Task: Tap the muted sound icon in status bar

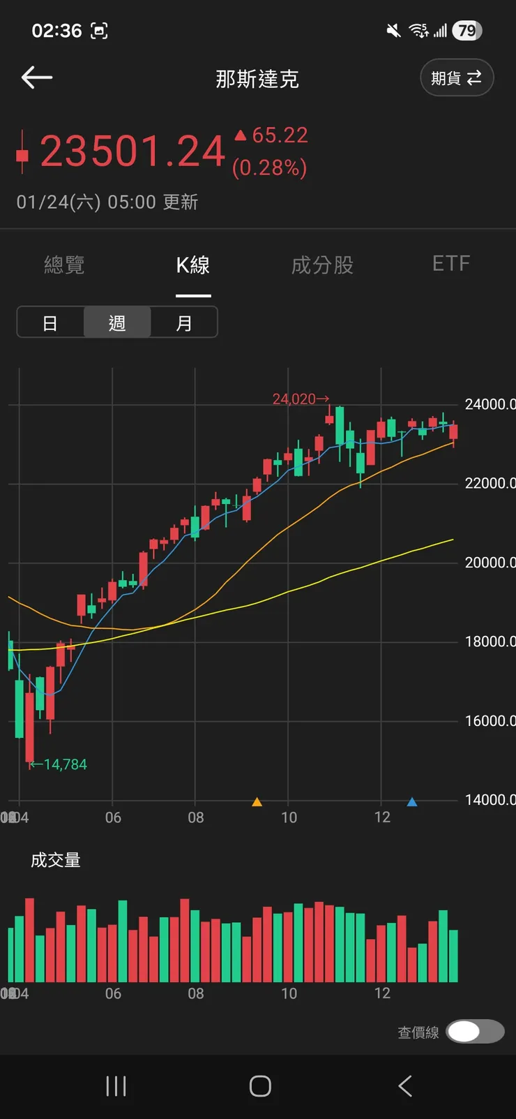Action: (x=394, y=31)
